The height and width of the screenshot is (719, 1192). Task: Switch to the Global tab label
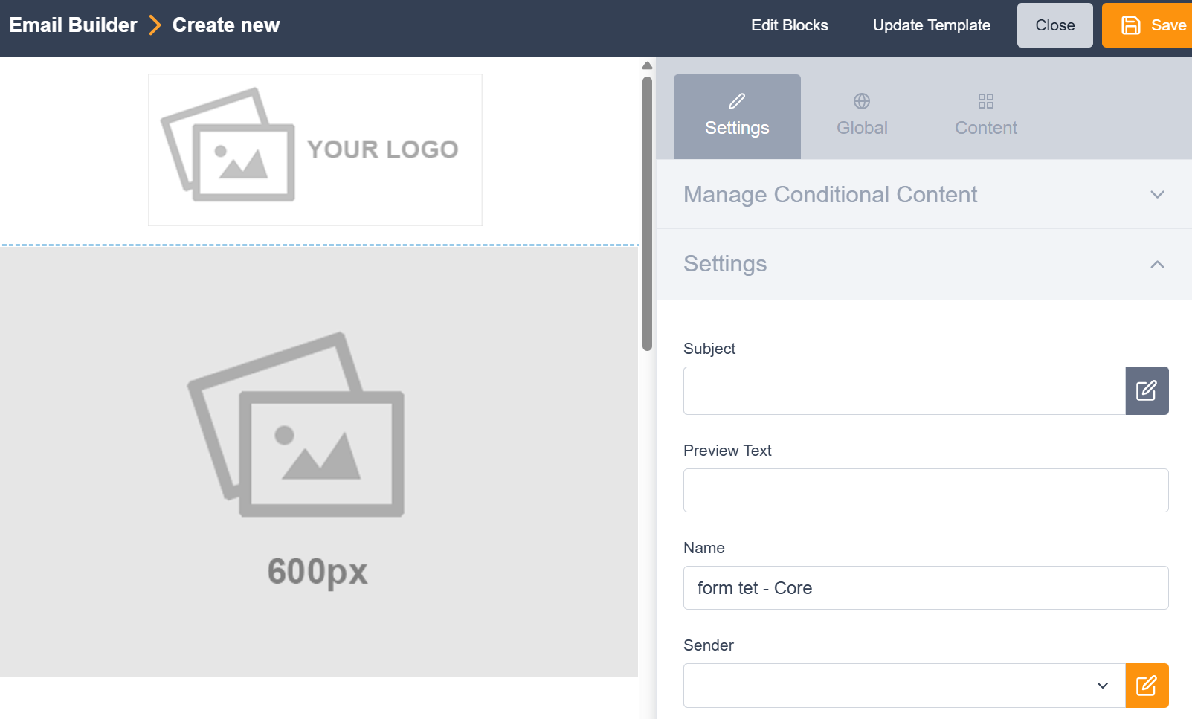[862, 128]
